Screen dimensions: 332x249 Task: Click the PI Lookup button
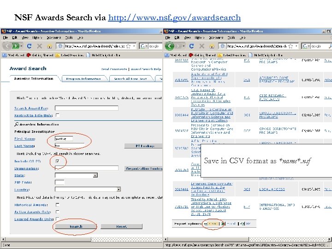[x=143, y=146]
